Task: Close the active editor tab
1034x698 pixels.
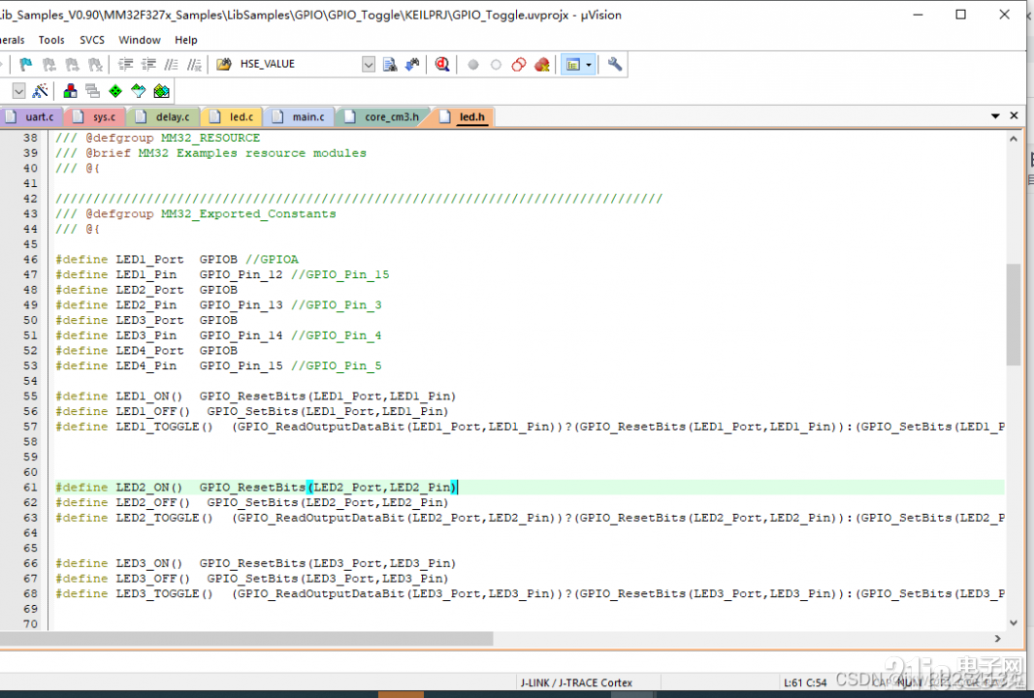Action: 1015,116
